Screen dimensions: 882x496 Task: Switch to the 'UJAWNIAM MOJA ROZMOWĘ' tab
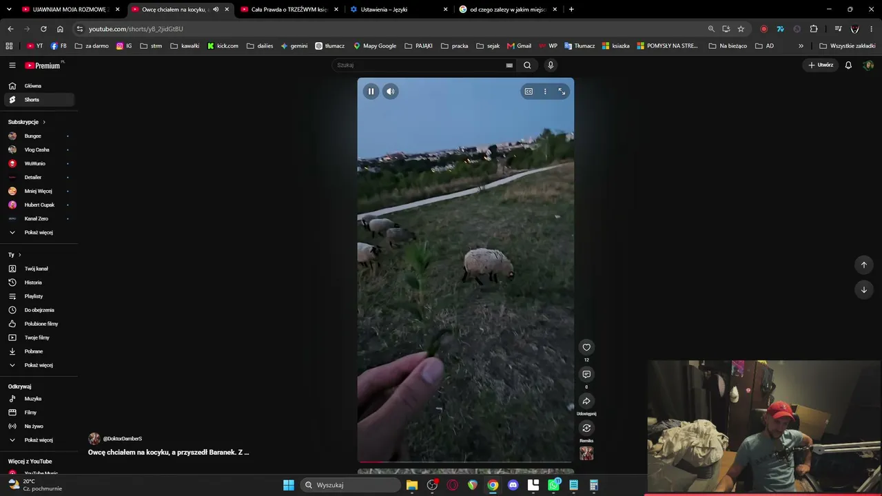(71, 10)
